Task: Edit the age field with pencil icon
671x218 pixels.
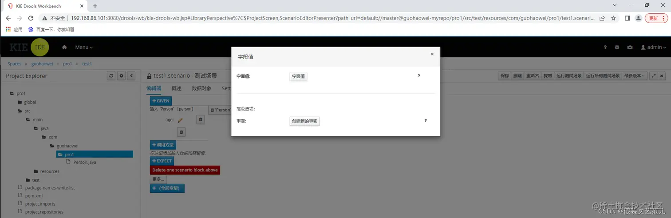Action: pos(180,120)
